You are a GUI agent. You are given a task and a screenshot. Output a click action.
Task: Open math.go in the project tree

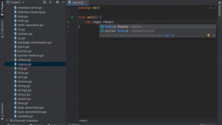click(x=23, y=21)
